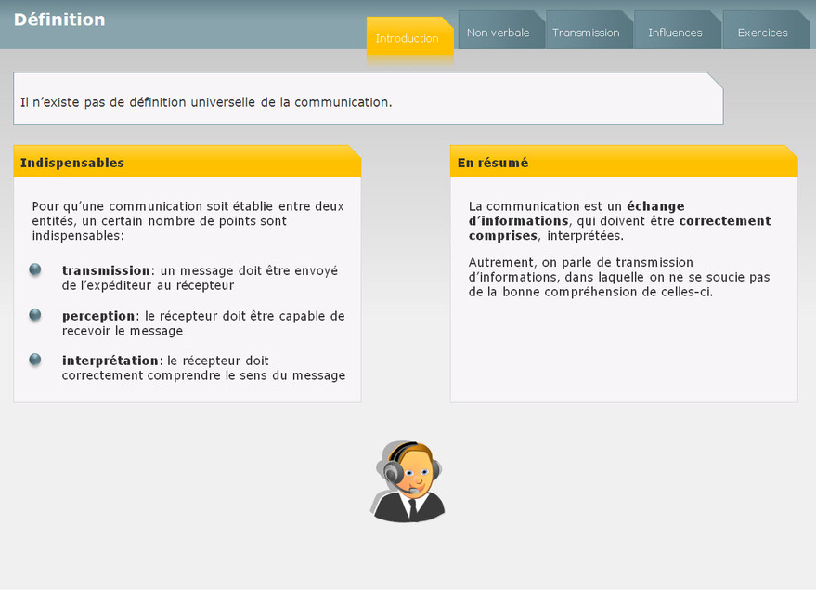Click the bullet icon beside interprétation
This screenshot has height=591, width=816.
pos(35,360)
